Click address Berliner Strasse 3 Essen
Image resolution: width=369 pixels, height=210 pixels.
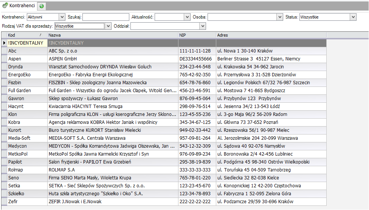click(x=271, y=59)
